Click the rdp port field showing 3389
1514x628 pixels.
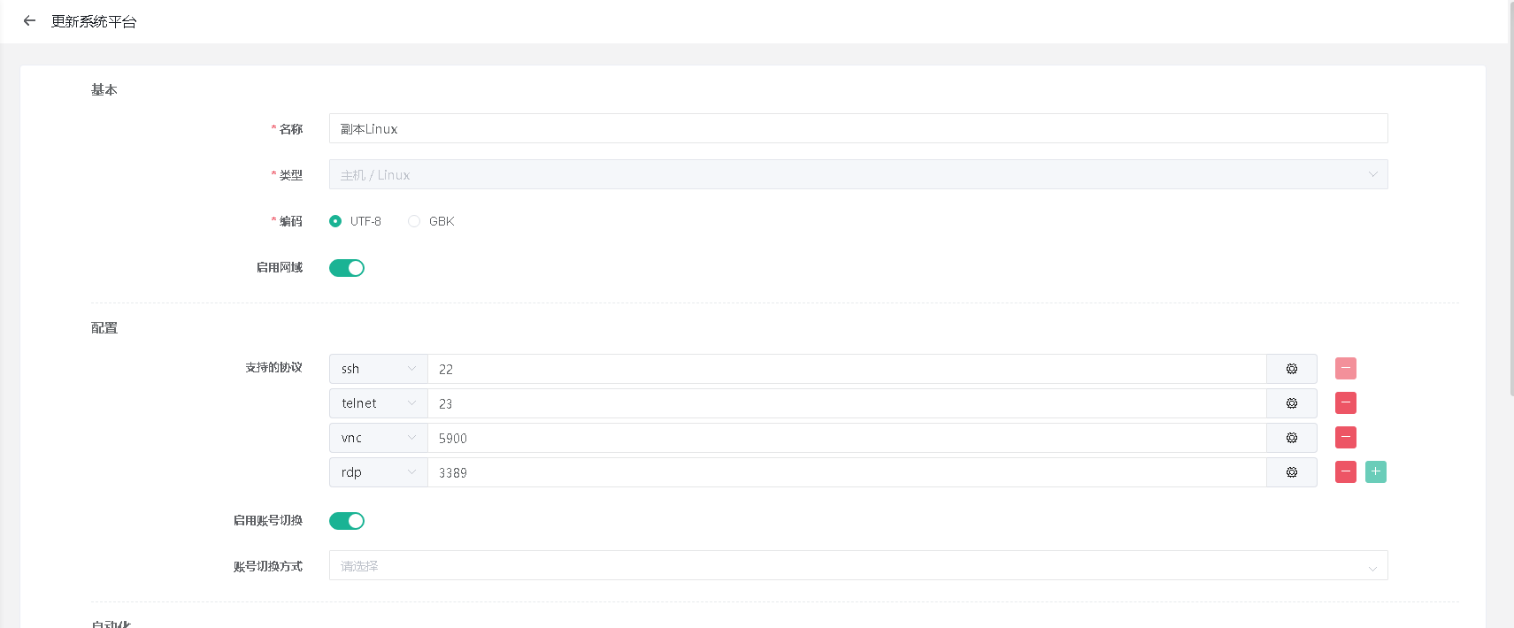[847, 472]
